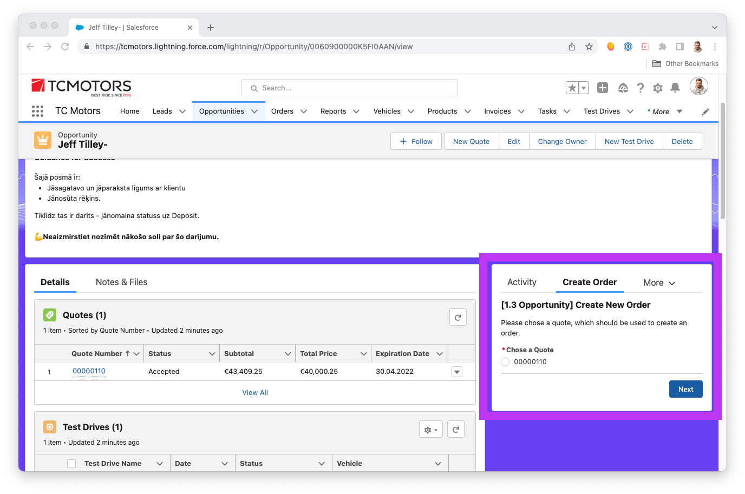The image size is (745, 494).
Task: Select the Details tab
Action: point(55,282)
